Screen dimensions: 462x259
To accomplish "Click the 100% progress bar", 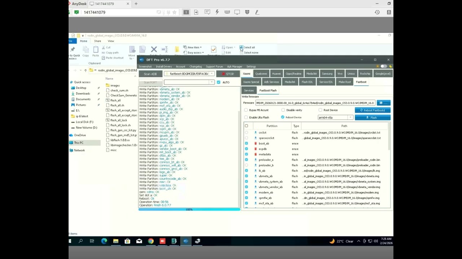I will 189,209.
